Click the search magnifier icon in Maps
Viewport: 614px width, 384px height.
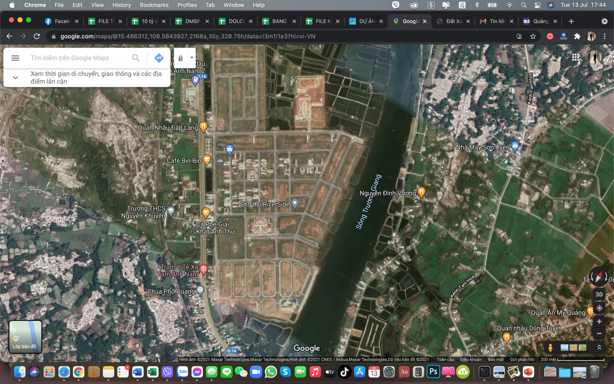pos(136,58)
